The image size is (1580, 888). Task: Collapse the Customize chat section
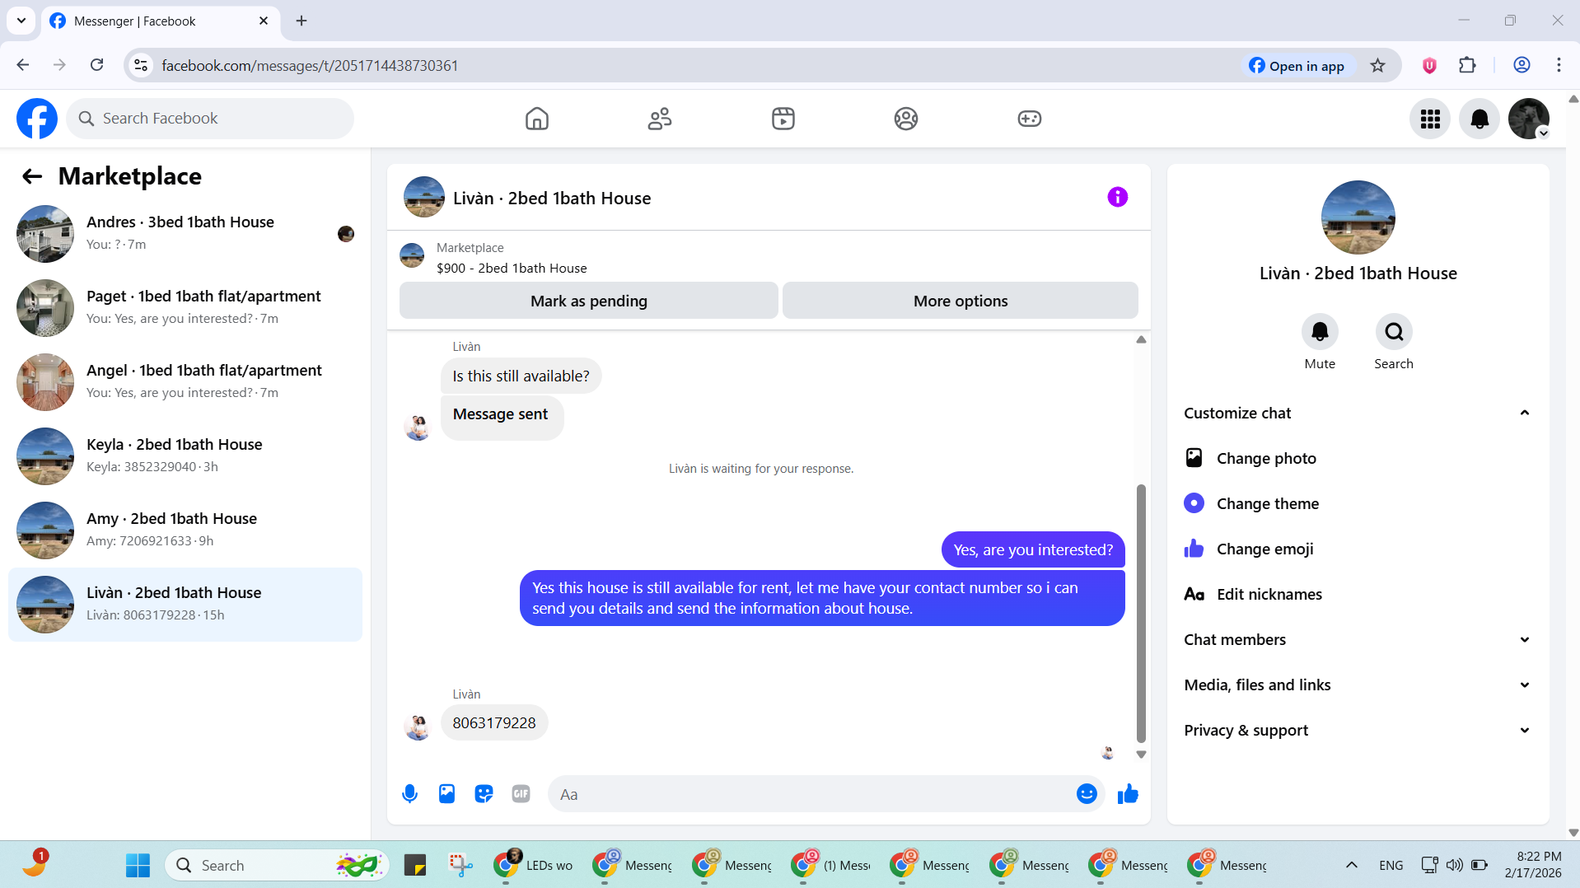(1358, 413)
